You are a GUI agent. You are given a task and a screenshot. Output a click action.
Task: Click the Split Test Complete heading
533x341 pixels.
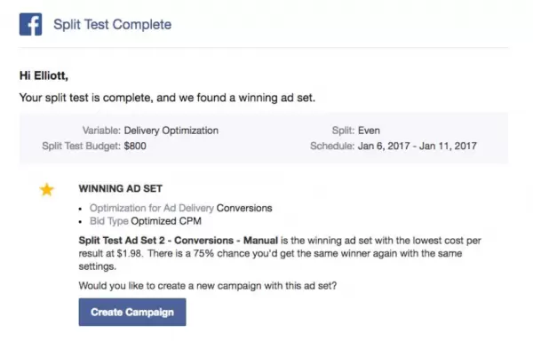(113, 25)
